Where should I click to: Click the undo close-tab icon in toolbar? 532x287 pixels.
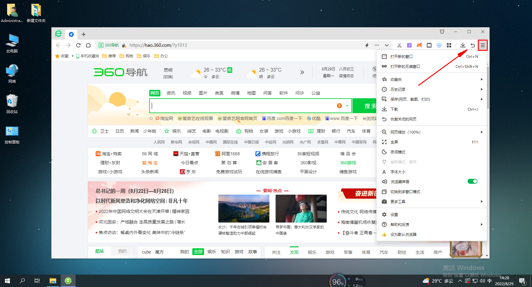pos(473,45)
